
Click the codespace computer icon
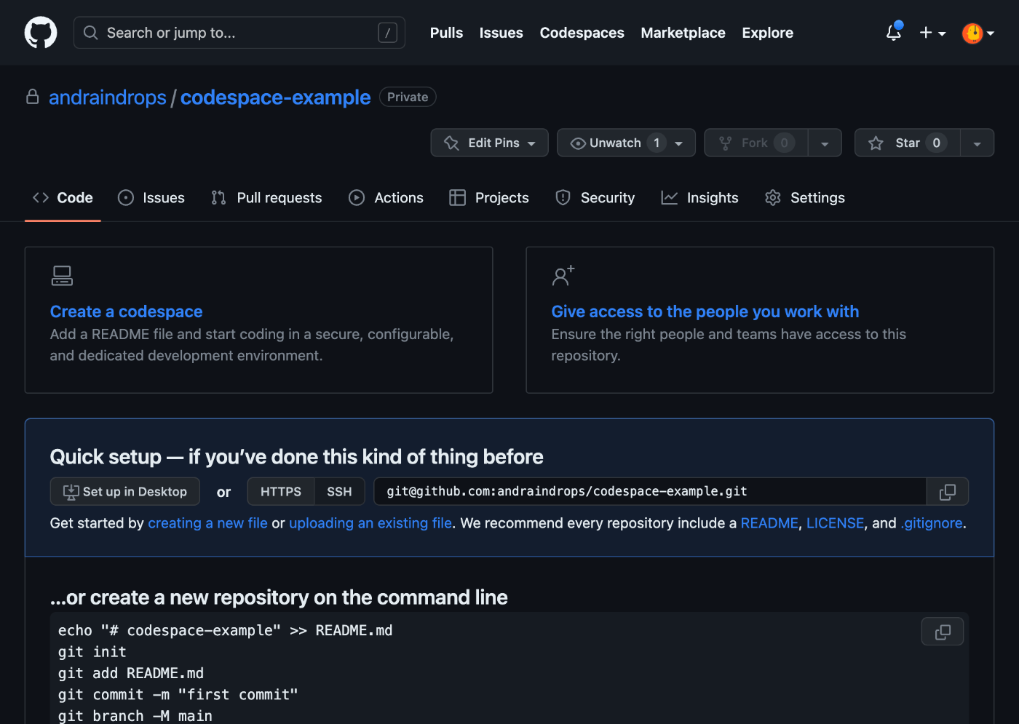62,276
